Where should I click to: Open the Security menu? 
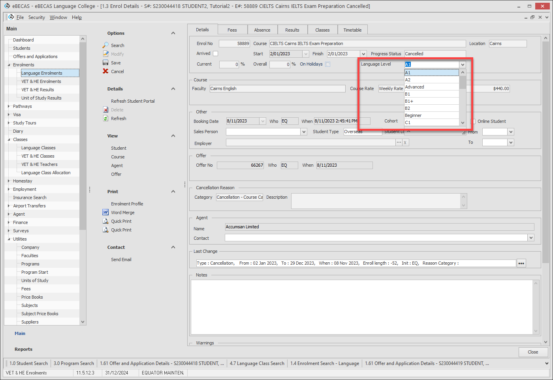(x=36, y=17)
